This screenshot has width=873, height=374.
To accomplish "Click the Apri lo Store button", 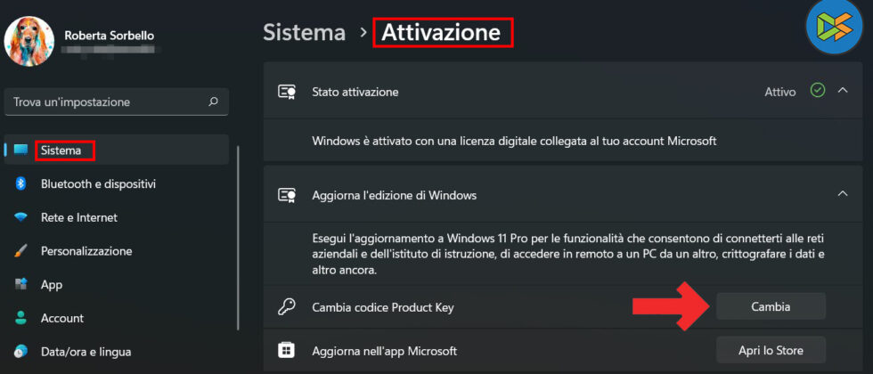I will pos(771,350).
